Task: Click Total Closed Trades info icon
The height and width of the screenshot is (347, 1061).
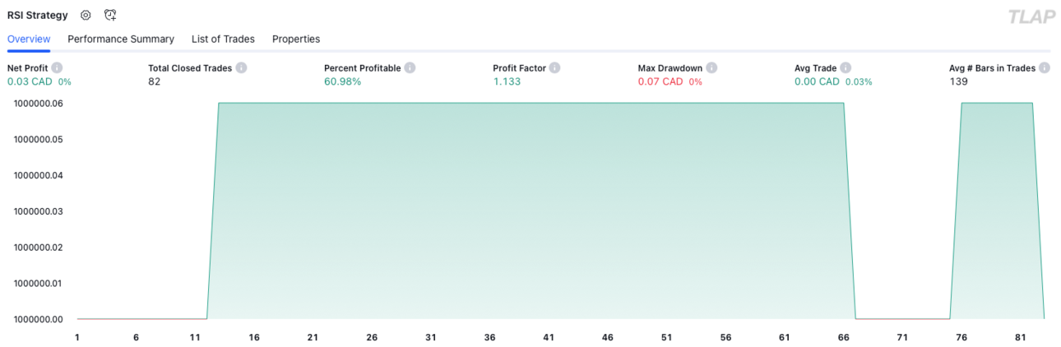Action: tap(242, 68)
